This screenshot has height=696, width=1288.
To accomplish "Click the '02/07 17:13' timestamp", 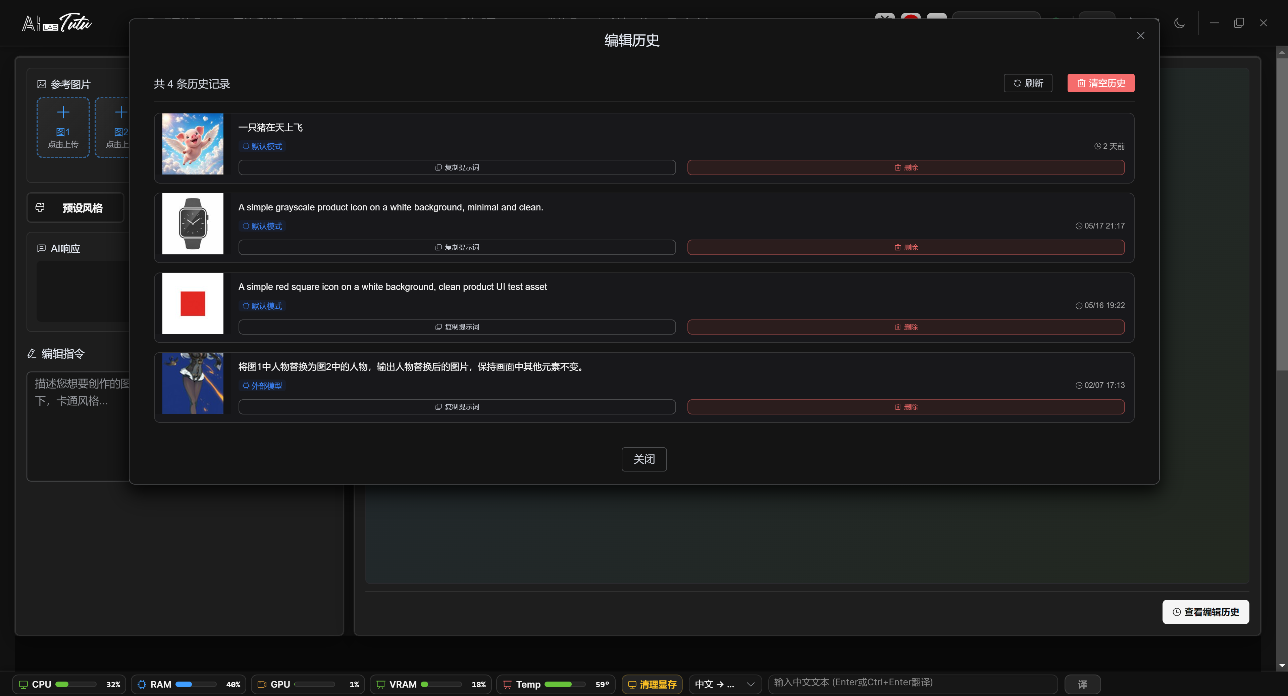I will click(1100, 386).
